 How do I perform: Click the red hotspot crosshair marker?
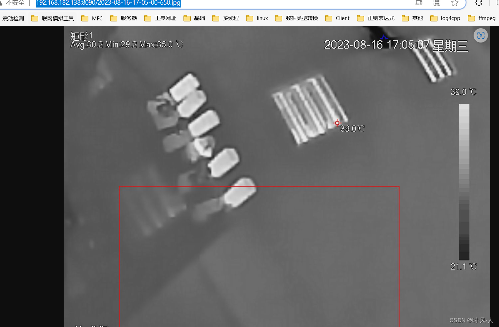(x=337, y=123)
